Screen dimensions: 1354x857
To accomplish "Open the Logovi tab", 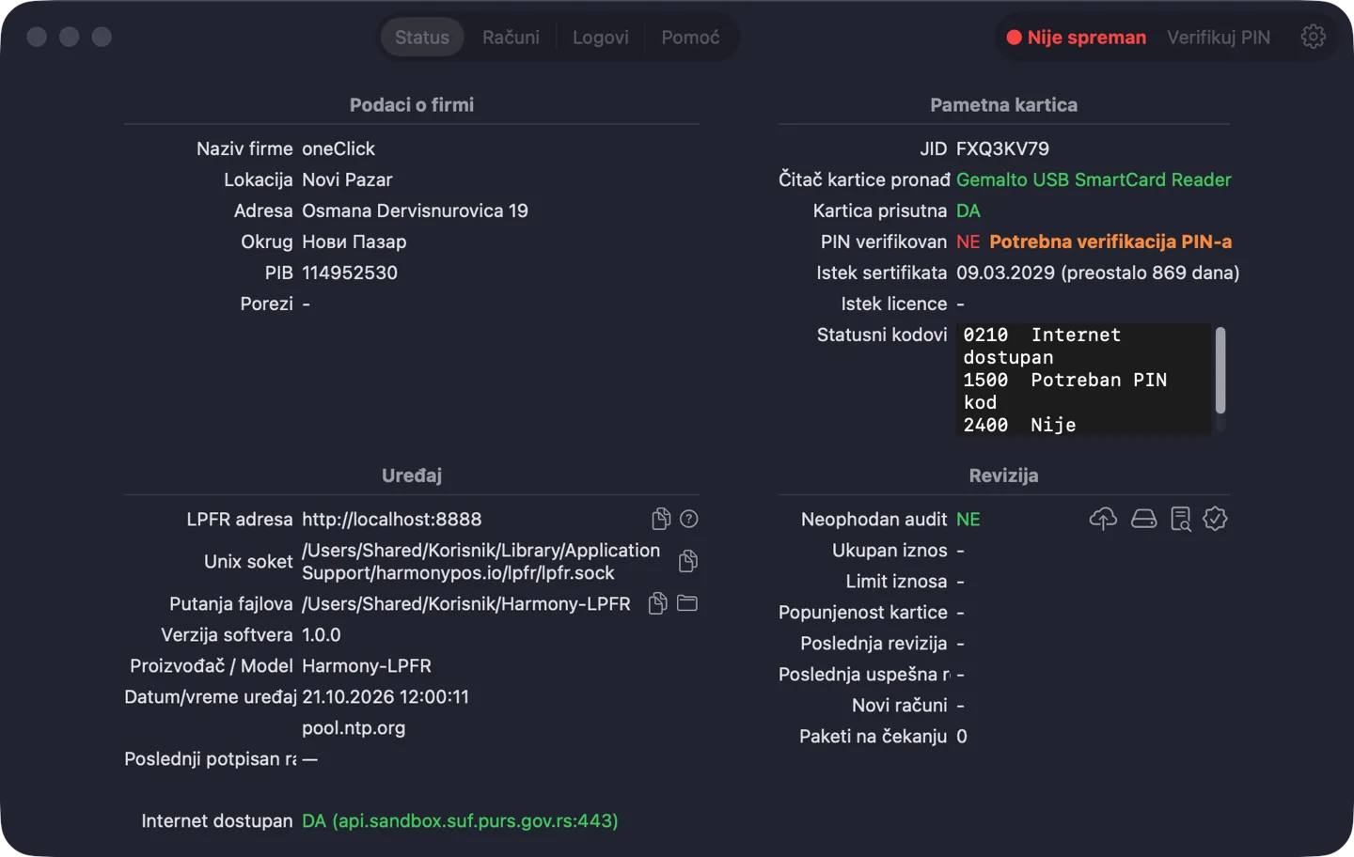I will click(601, 38).
